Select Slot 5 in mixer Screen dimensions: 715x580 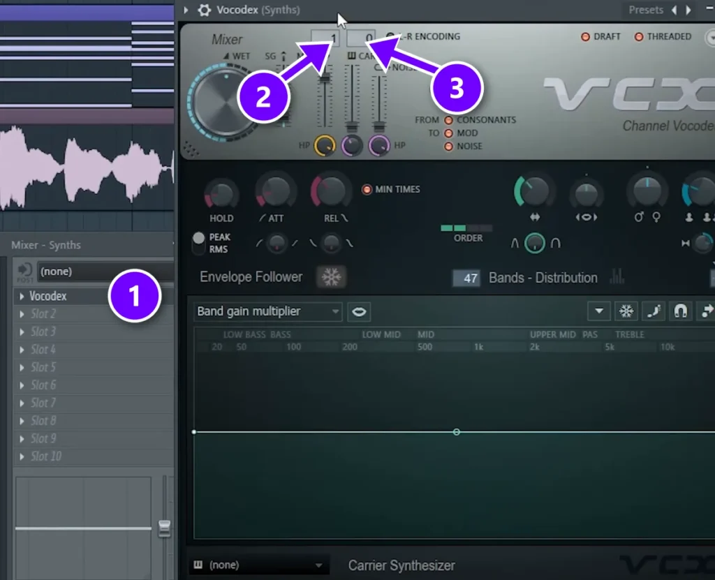click(94, 368)
